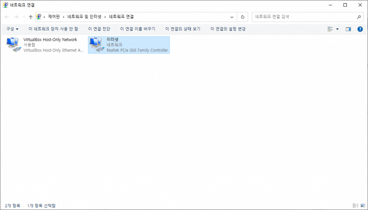
Task: Go back using the Back arrow
Action: point(7,17)
